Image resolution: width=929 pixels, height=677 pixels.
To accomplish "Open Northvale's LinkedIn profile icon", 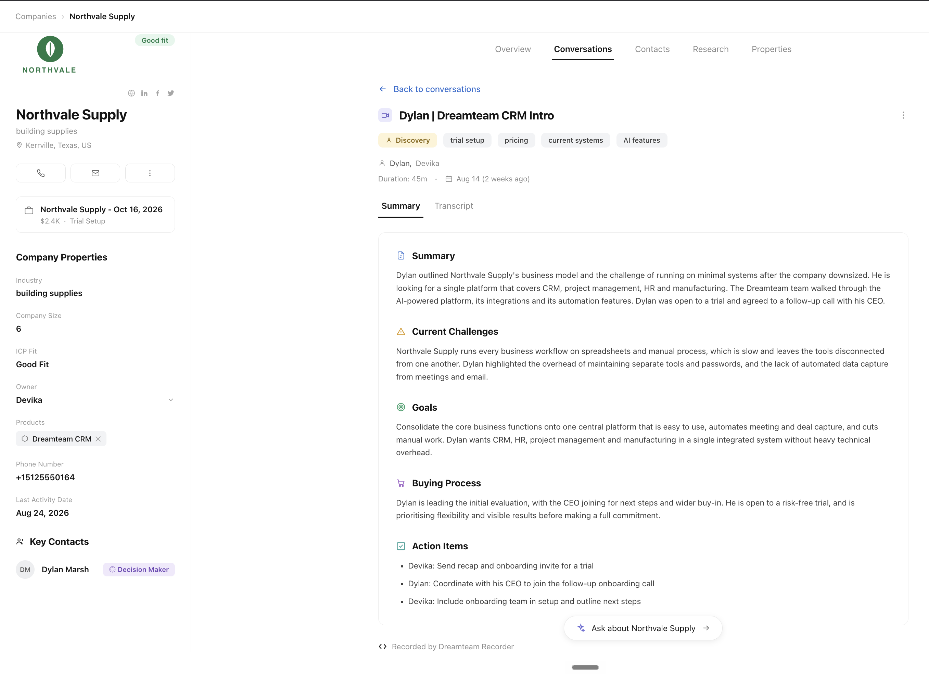I will 144,93.
